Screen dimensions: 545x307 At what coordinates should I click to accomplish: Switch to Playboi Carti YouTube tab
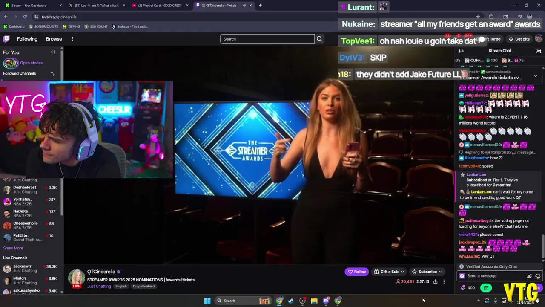160,6
